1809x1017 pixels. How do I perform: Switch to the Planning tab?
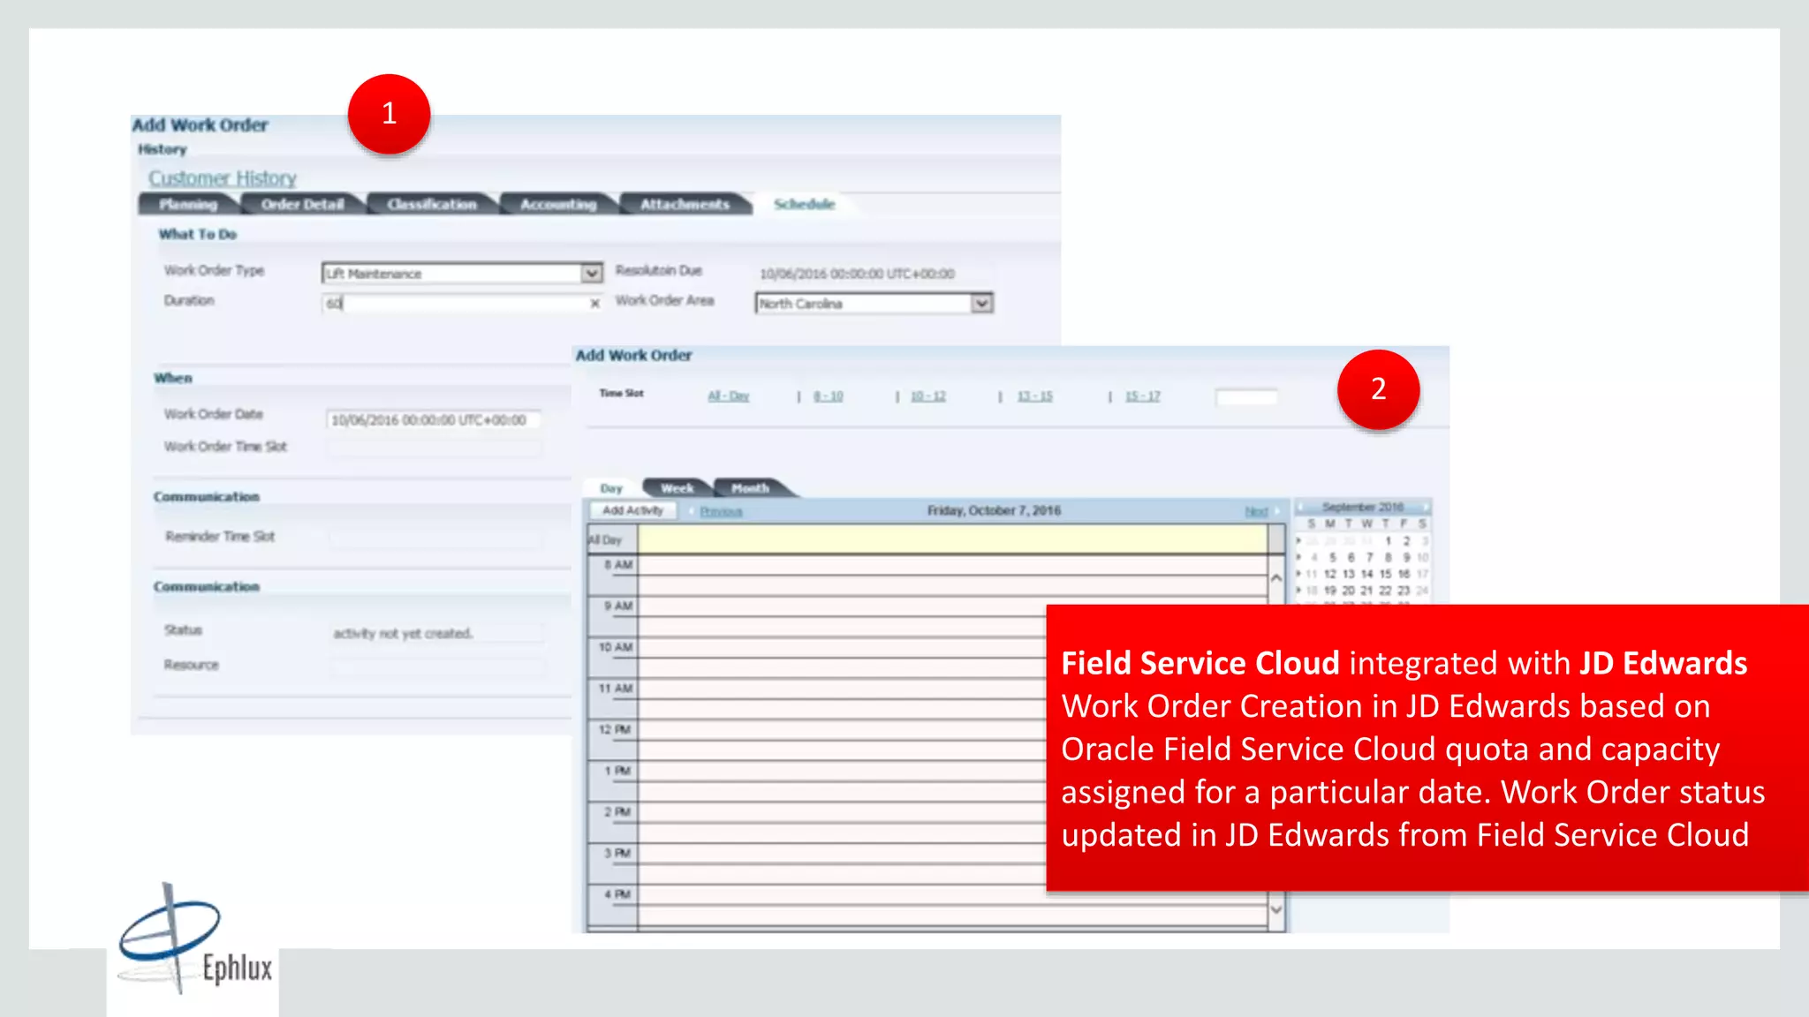(x=187, y=205)
